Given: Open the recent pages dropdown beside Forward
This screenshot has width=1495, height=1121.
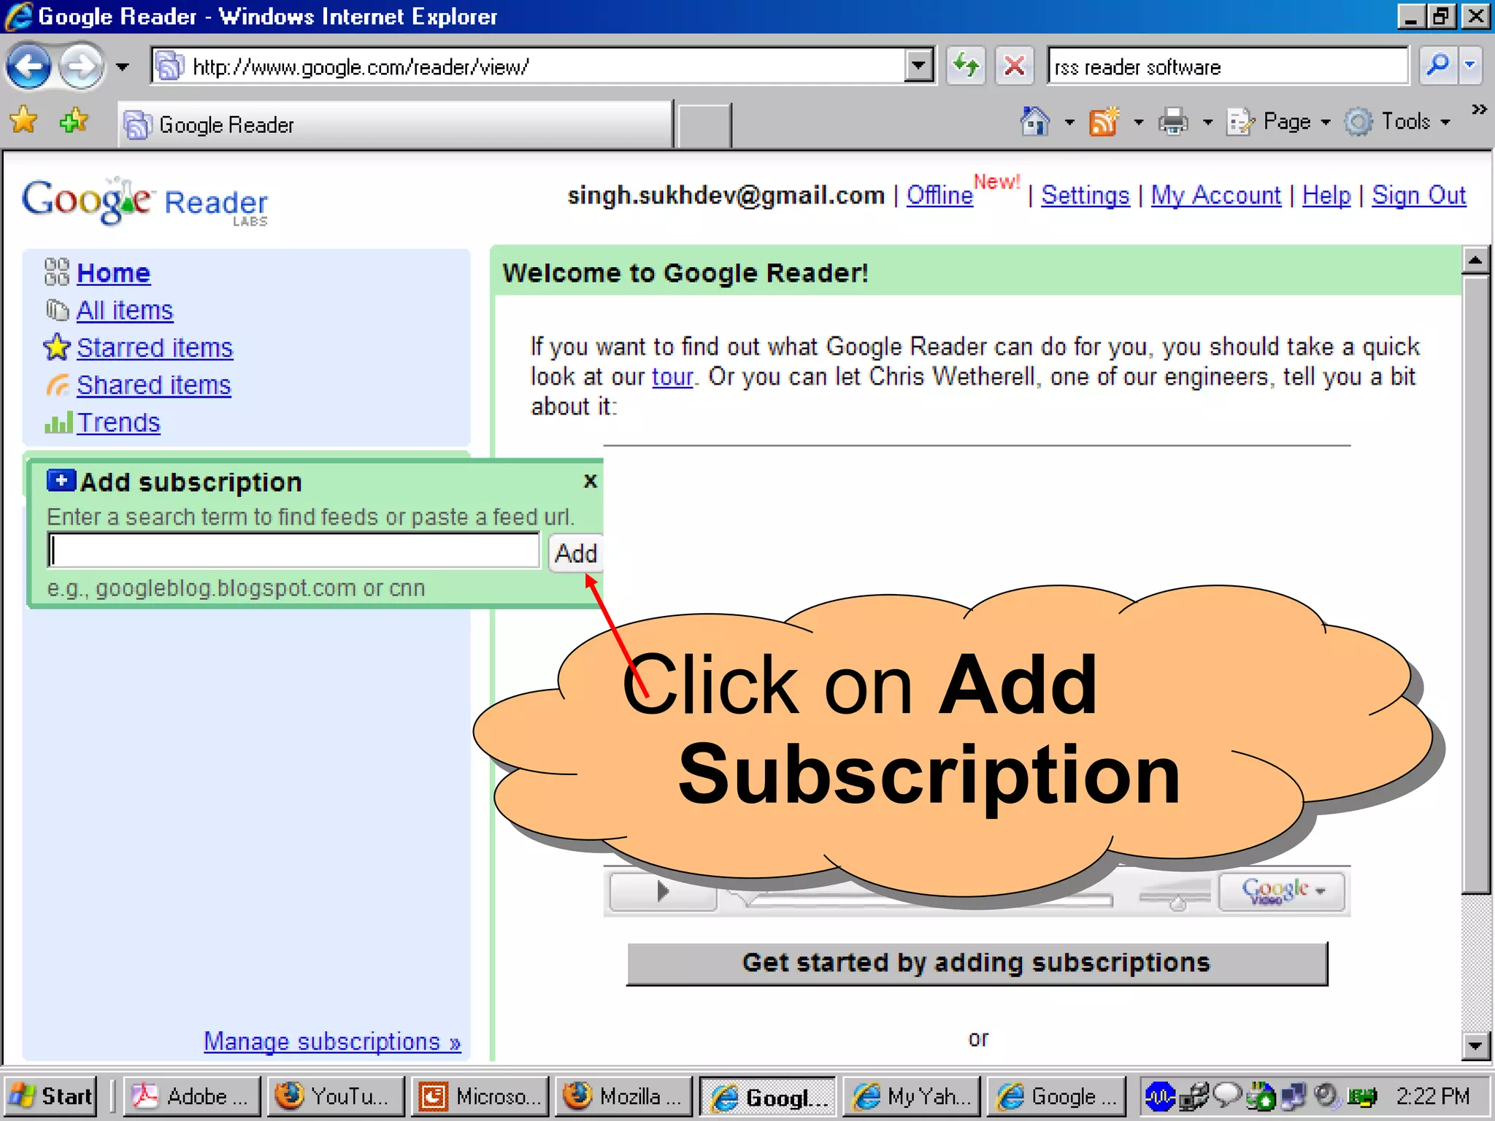Looking at the screenshot, I should point(122,67).
